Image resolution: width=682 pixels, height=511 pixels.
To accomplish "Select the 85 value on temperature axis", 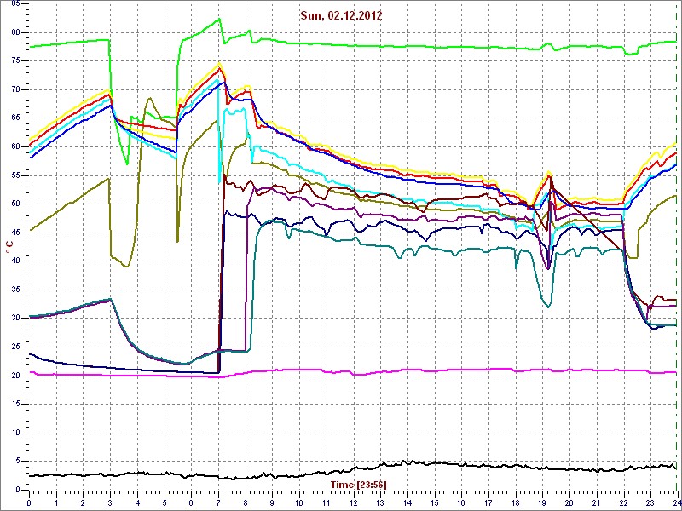I will (x=15, y=4).
